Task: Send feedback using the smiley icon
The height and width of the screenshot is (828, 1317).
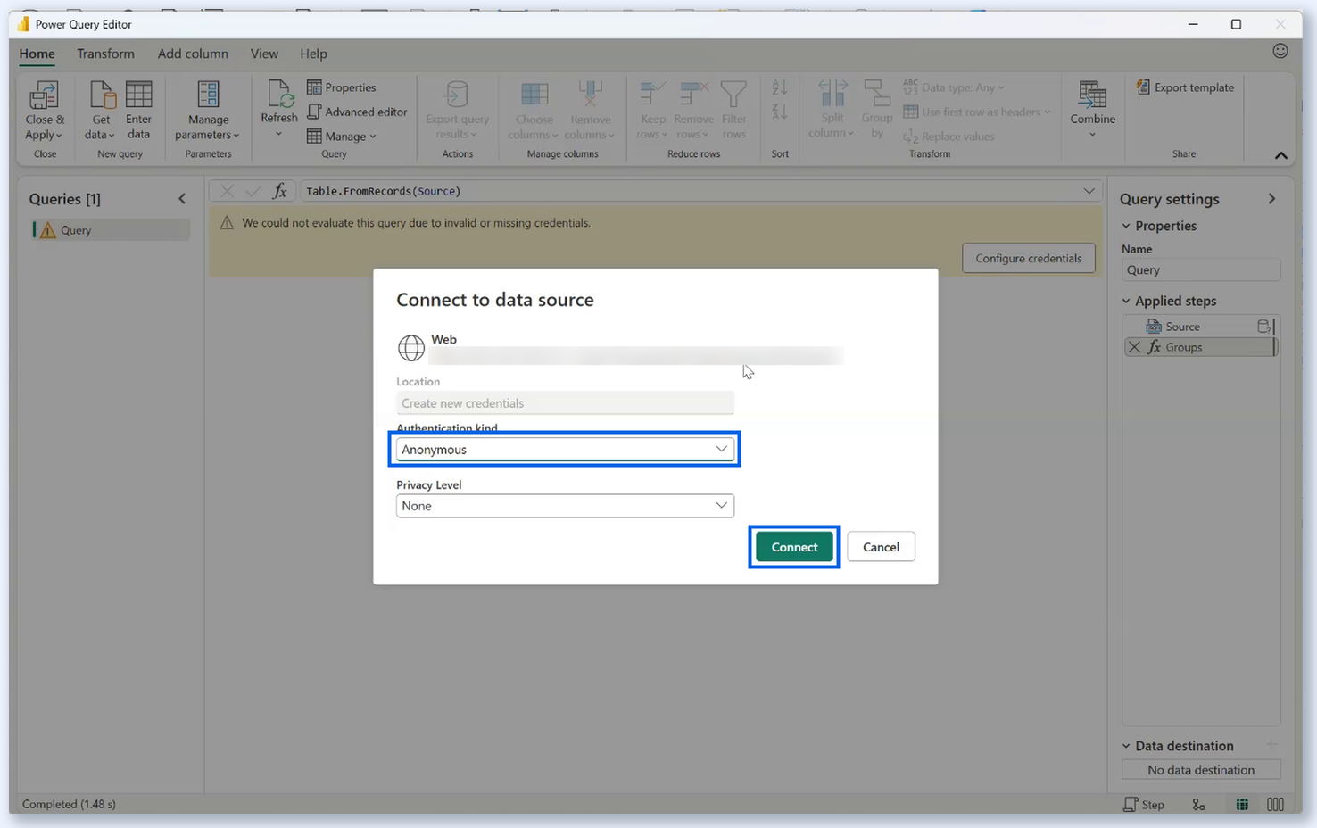Action: pyautogui.click(x=1280, y=51)
